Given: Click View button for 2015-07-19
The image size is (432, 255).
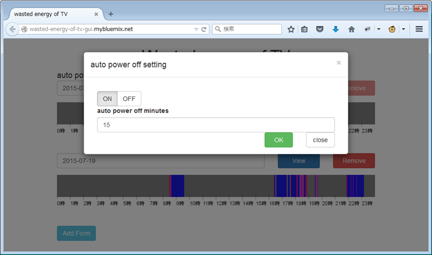Looking at the screenshot, I should tap(299, 161).
